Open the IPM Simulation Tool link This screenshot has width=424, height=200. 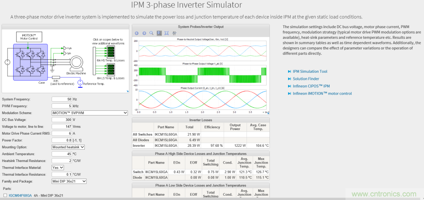310,71
